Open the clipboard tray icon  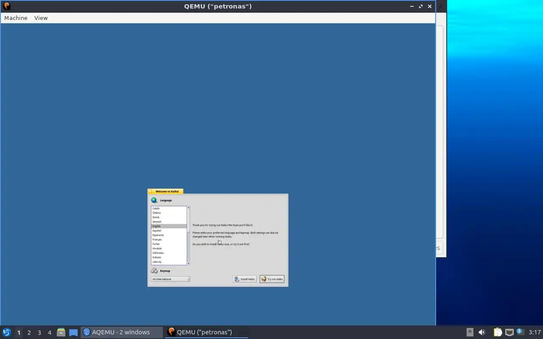tap(498, 332)
